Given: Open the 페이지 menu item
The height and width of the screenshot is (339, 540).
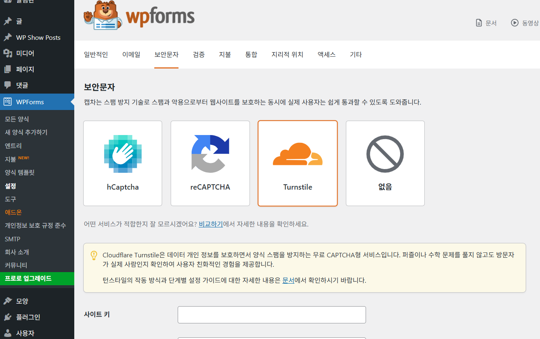Looking at the screenshot, I should pyautogui.click(x=37, y=69).
